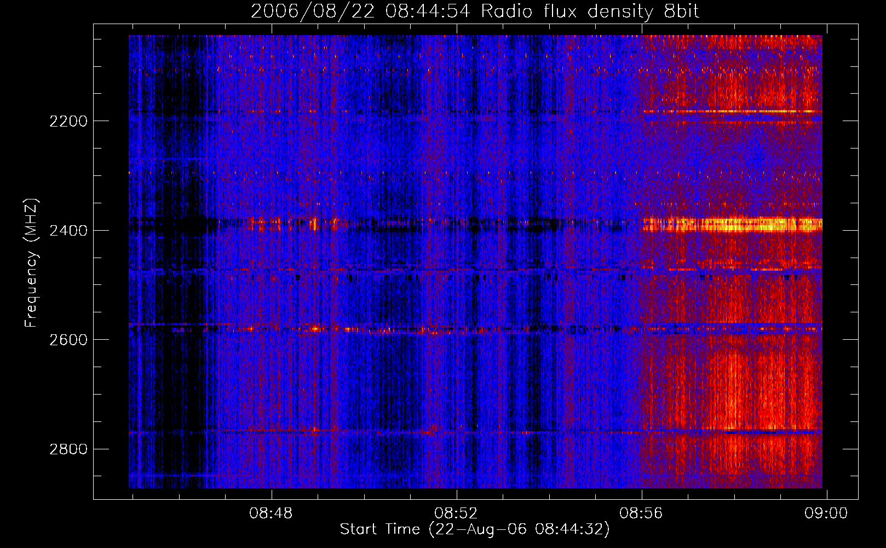This screenshot has width=886, height=548.
Task: Click the plot title '2006/08/22 08:44:54 Radio flux density 8bit'
Action: [x=475, y=11]
